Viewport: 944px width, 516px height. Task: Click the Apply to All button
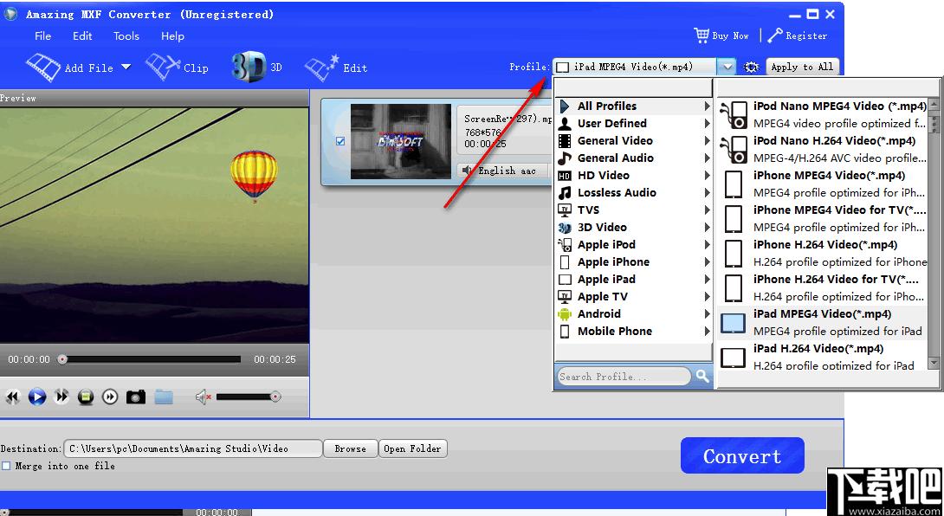pos(802,67)
